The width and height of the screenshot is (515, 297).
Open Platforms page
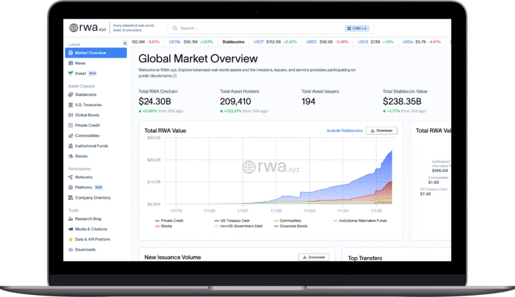tap(83, 187)
